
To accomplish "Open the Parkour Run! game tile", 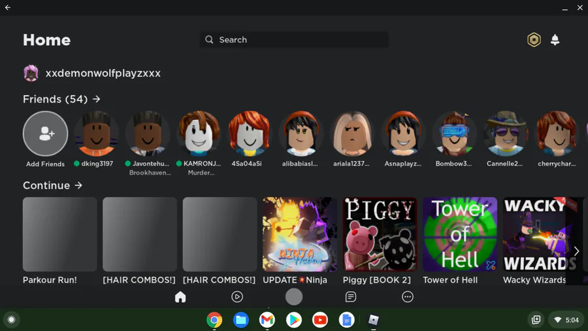I will 60,234.
